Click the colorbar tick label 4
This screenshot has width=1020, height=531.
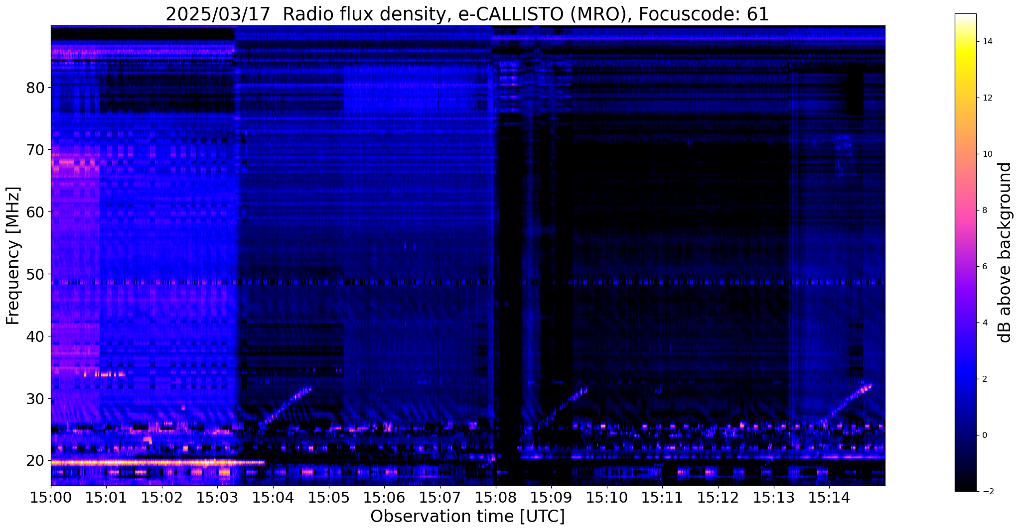pyautogui.click(x=985, y=323)
